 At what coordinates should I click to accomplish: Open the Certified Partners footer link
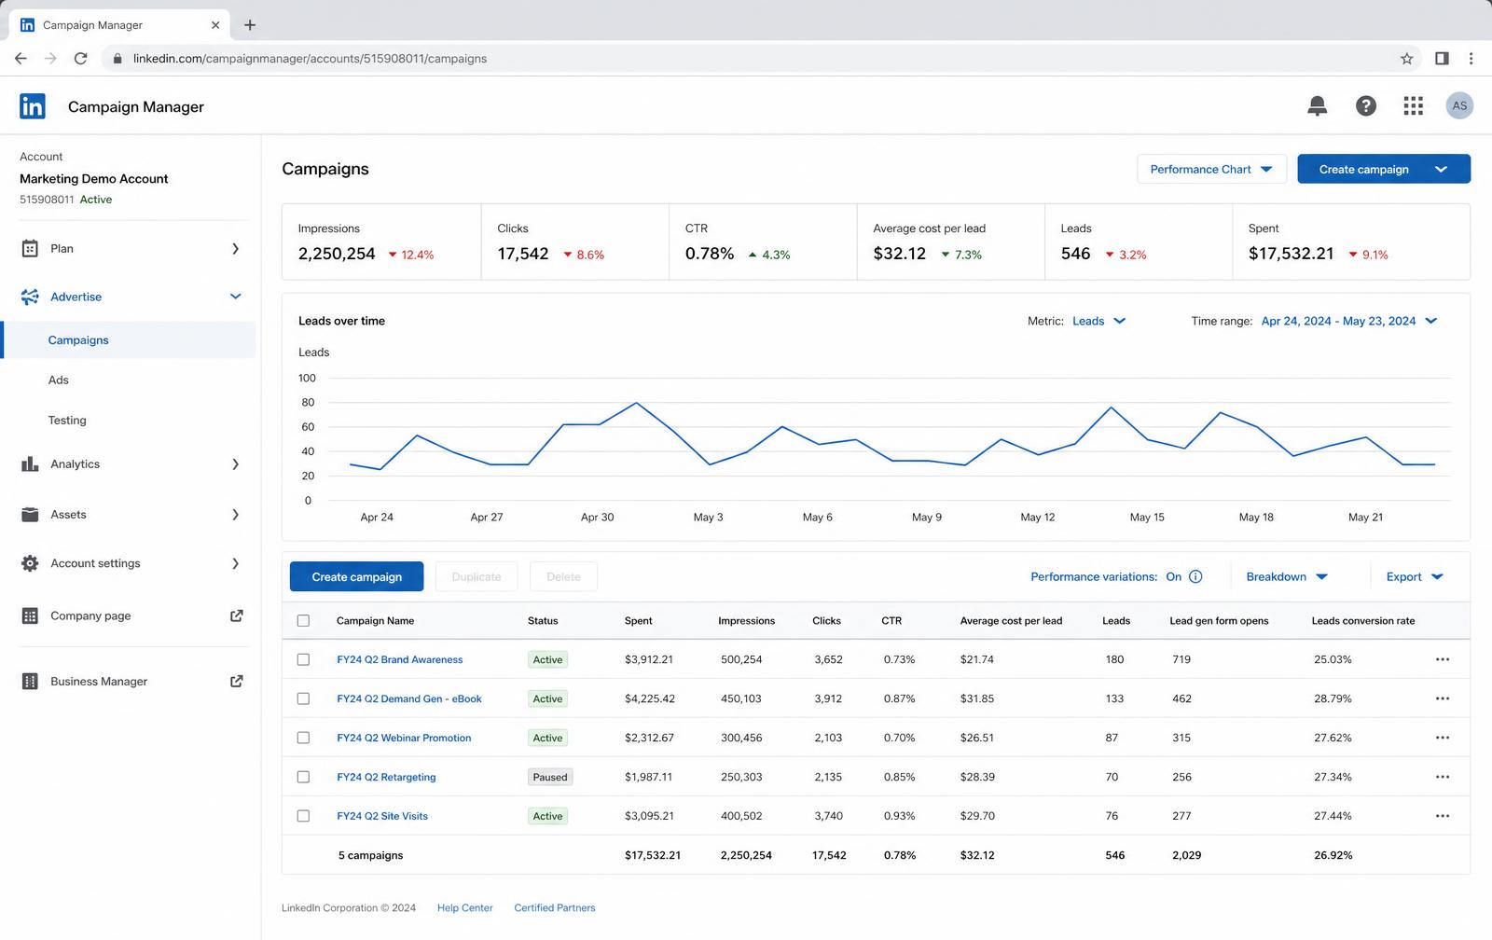pos(554,907)
